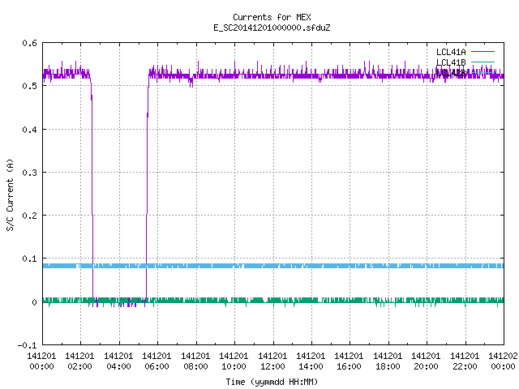Click the -0.1 y-axis tick label

[x=27, y=345]
